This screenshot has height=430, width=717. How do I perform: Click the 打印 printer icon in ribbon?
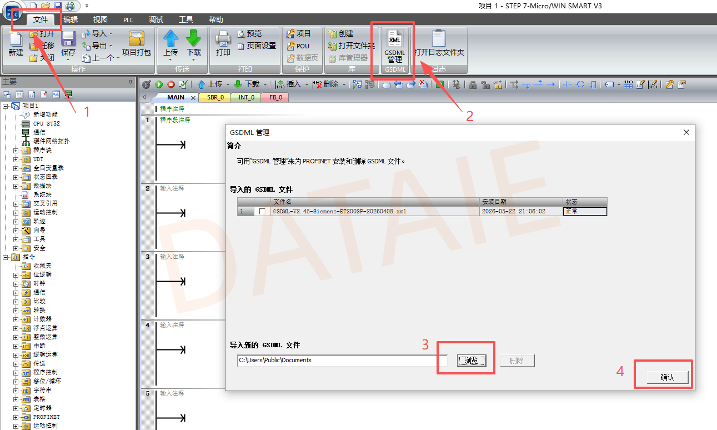pyautogui.click(x=223, y=39)
